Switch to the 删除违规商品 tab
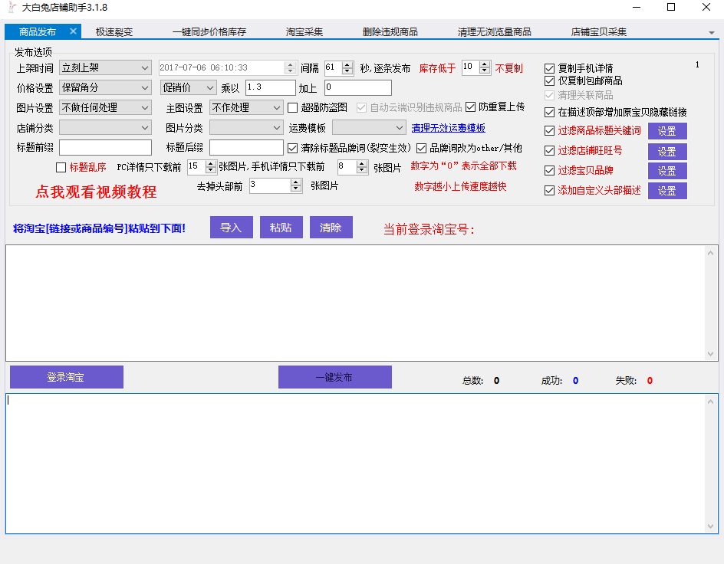724x564 pixels. point(390,31)
